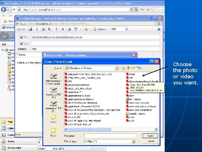Open the Look in folder dropdown
The image size is (202, 152).
click(x=116, y=68)
